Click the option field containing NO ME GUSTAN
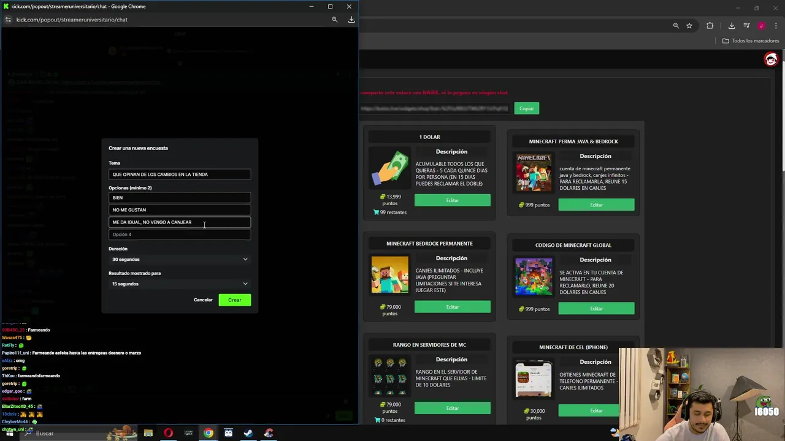The width and height of the screenshot is (785, 441). (x=180, y=210)
